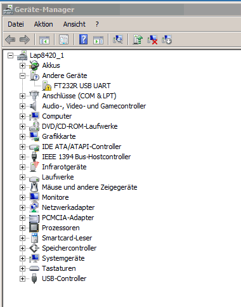This screenshot has height=307, width=241.
Task: Click the Andere Geräte question mark icon
Action: (x=34, y=75)
